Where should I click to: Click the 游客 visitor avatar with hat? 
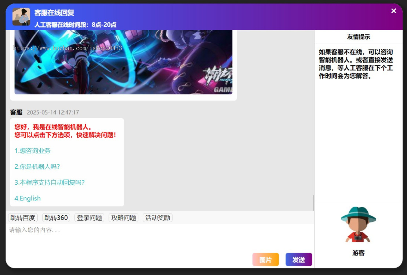click(x=359, y=224)
